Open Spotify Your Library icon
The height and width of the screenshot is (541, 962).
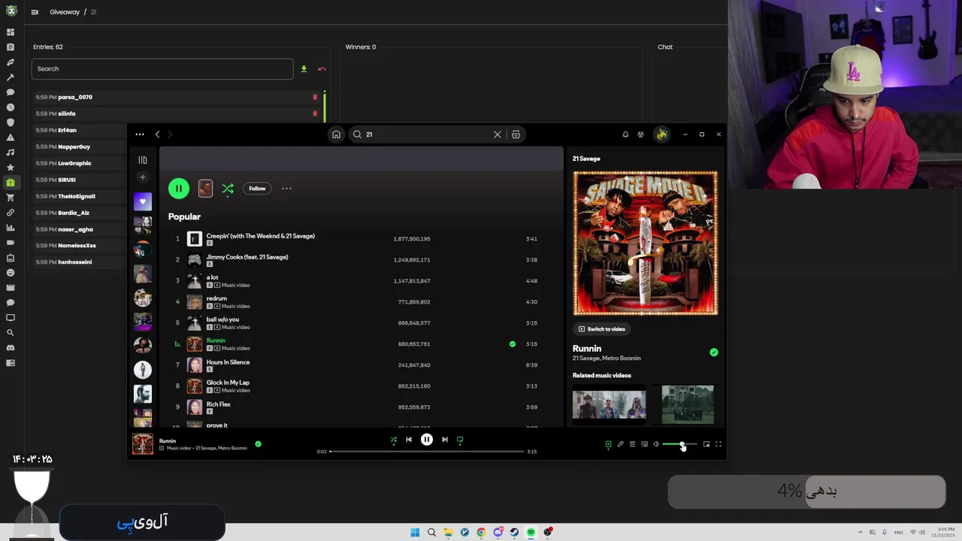coord(143,160)
